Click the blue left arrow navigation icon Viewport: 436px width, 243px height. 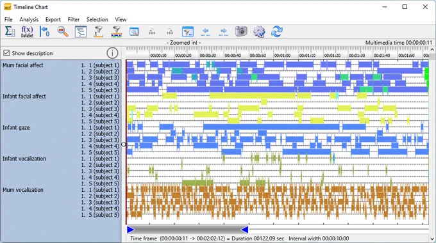click(x=205, y=31)
